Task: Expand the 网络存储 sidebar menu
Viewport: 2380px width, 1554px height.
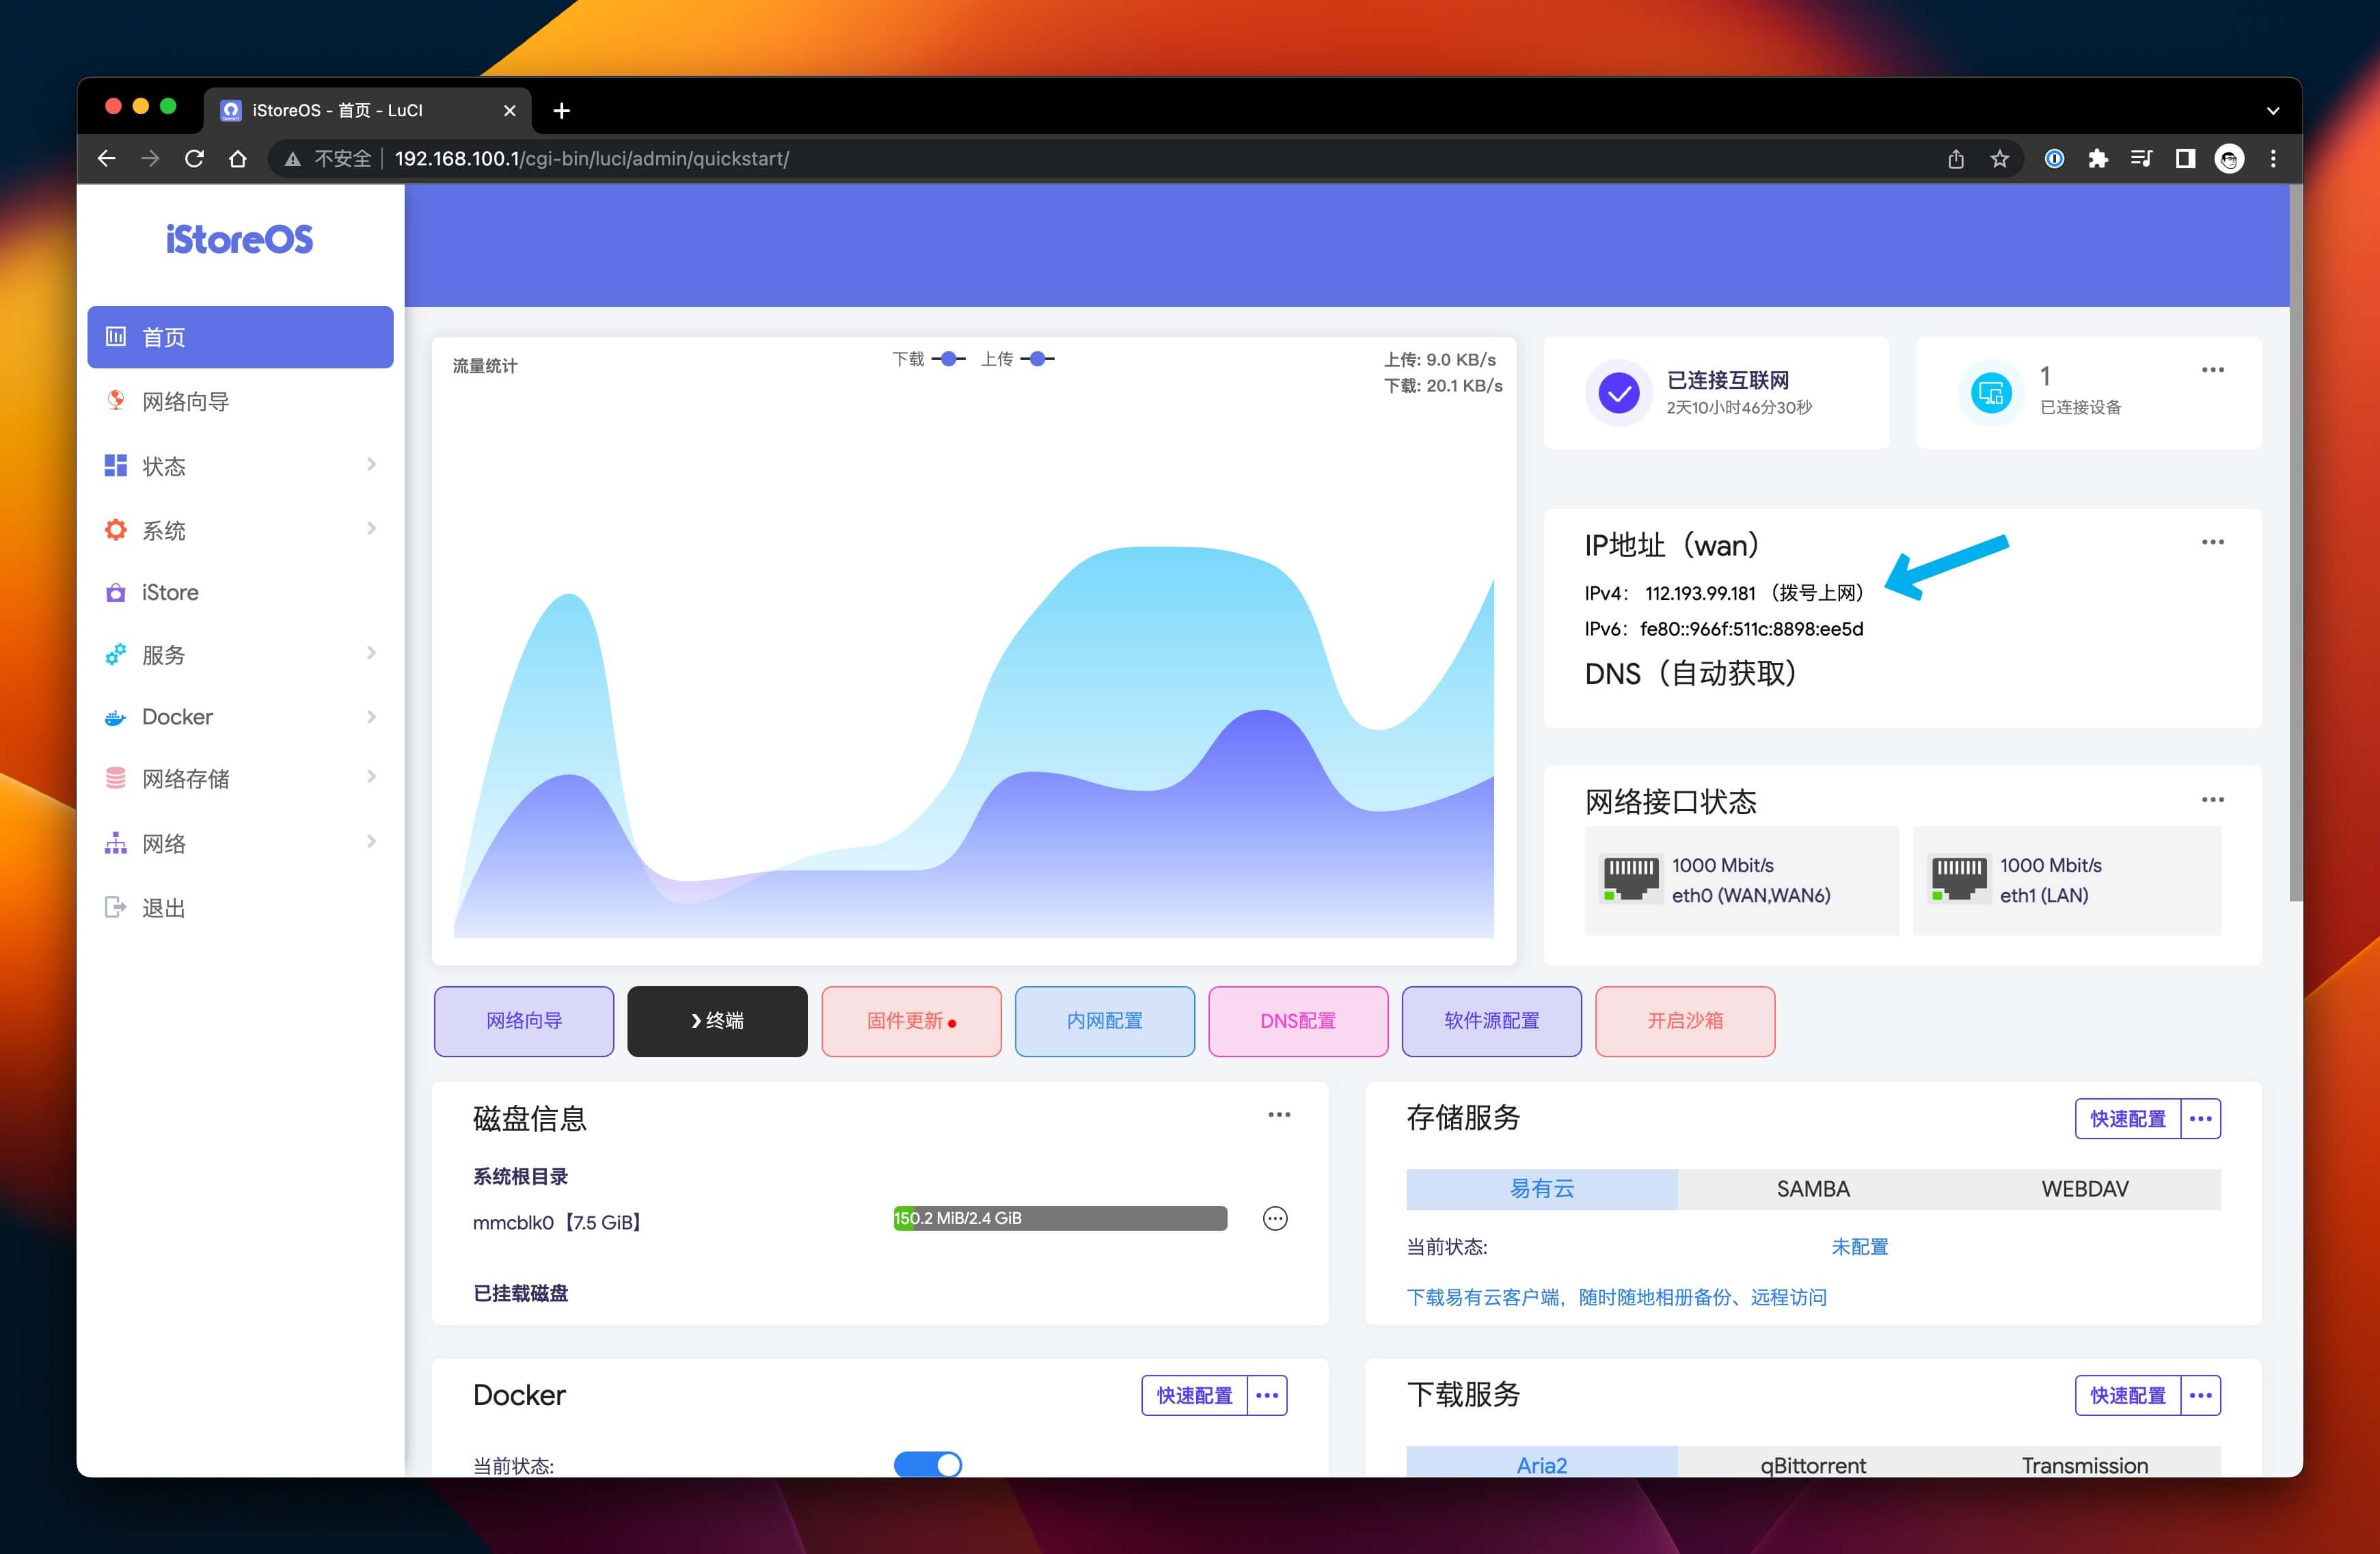Action: tap(240, 778)
